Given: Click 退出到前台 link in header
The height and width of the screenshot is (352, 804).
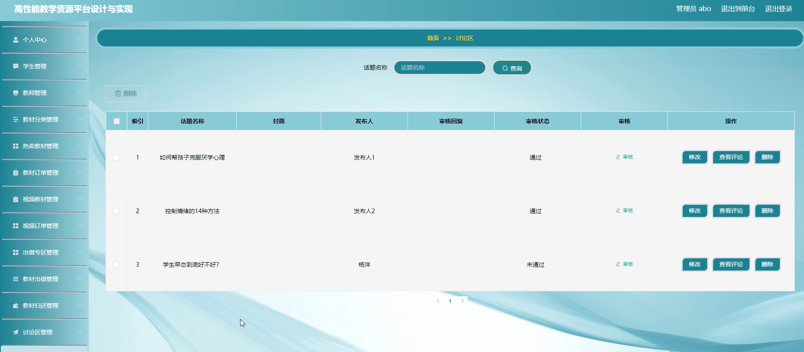Looking at the screenshot, I should [738, 9].
